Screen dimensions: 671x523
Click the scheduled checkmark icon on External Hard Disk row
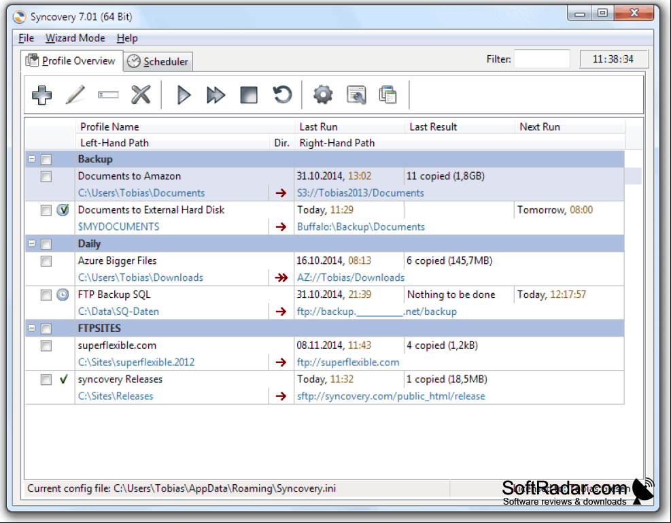click(63, 210)
